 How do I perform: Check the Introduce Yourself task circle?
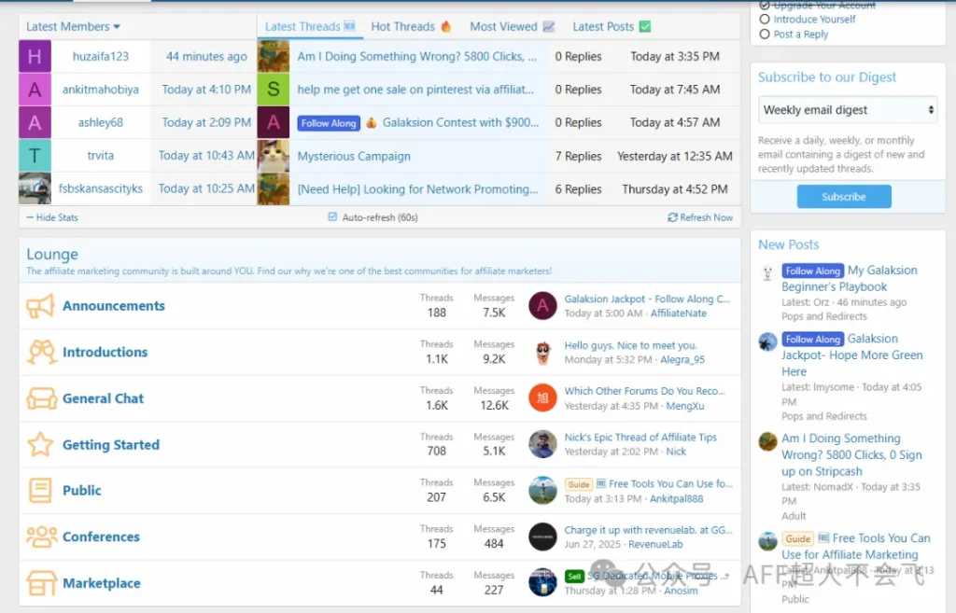click(x=765, y=19)
